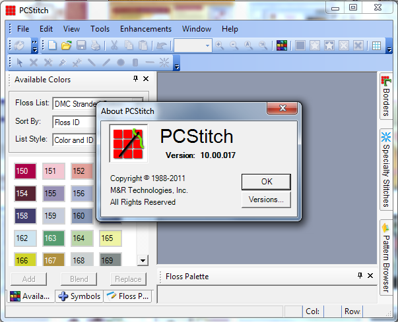Click the Blend button

click(79, 279)
